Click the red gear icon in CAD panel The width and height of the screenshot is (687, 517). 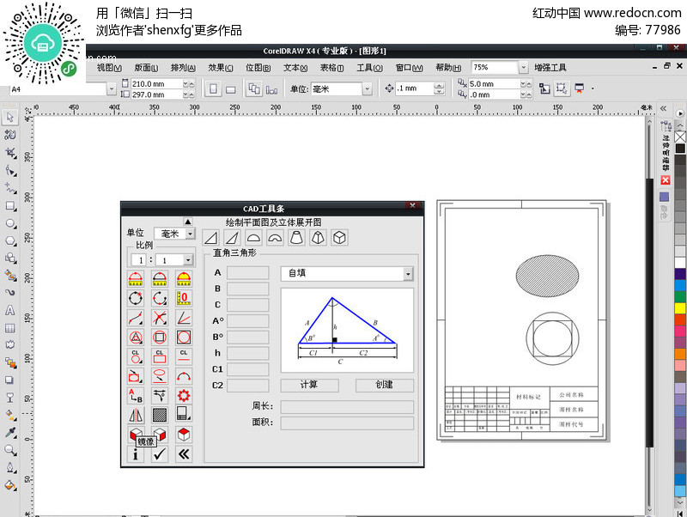pos(184,396)
